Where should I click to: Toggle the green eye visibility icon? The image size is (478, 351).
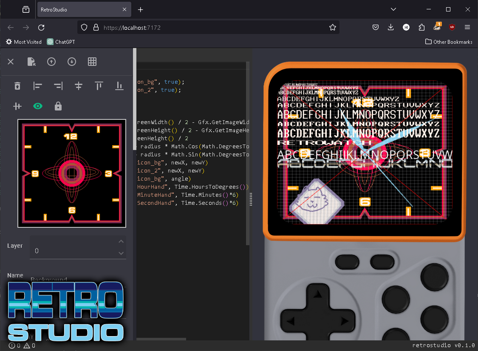point(38,106)
